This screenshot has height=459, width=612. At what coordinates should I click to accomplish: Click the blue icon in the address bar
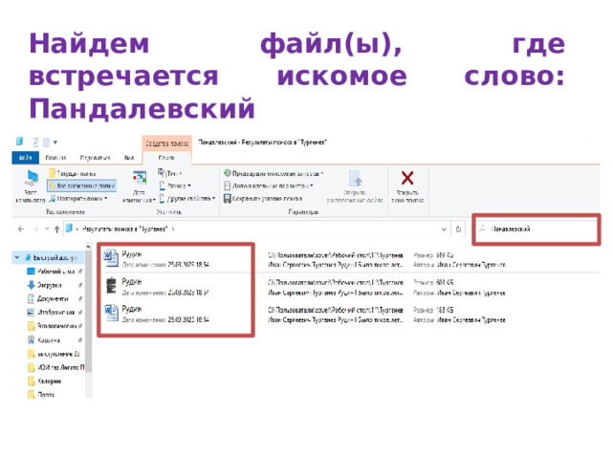[69, 229]
